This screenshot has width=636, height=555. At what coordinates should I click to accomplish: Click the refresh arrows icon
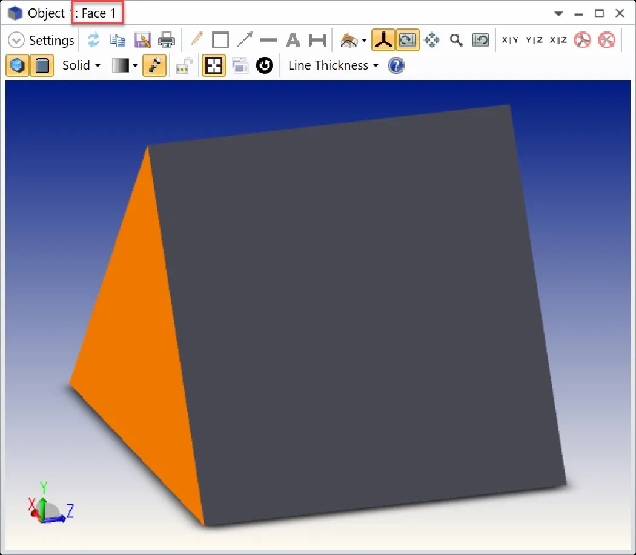click(x=93, y=41)
